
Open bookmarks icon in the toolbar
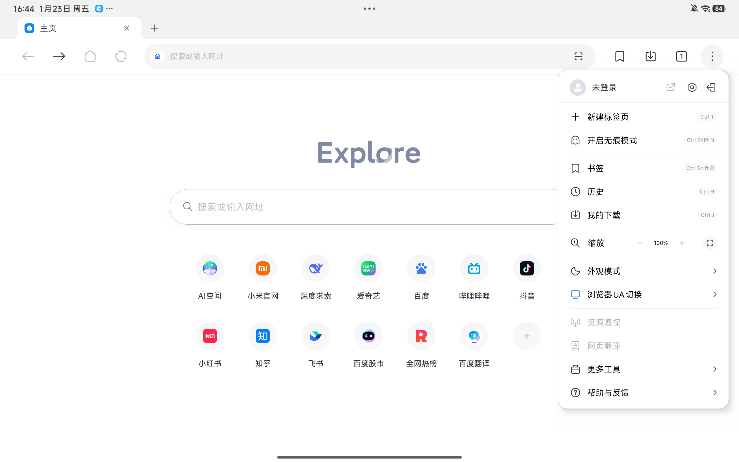tap(619, 56)
